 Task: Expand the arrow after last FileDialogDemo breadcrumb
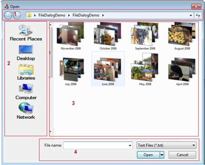click(x=103, y=15)
